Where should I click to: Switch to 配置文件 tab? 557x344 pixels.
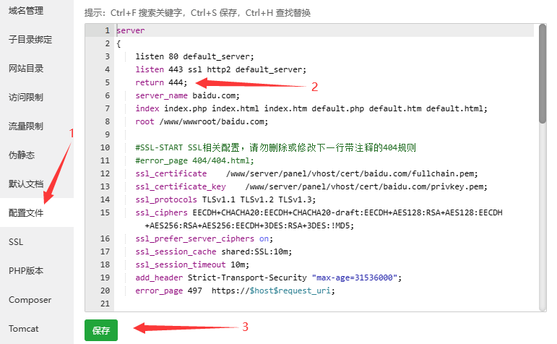26,213
